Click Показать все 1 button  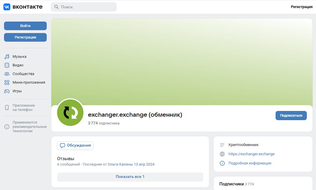[x=130, y=177]
